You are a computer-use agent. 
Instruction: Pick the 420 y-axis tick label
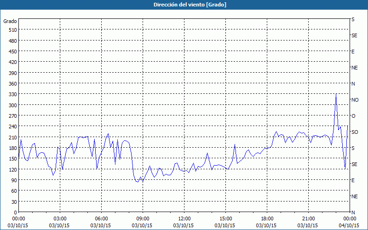click(13, 62)
